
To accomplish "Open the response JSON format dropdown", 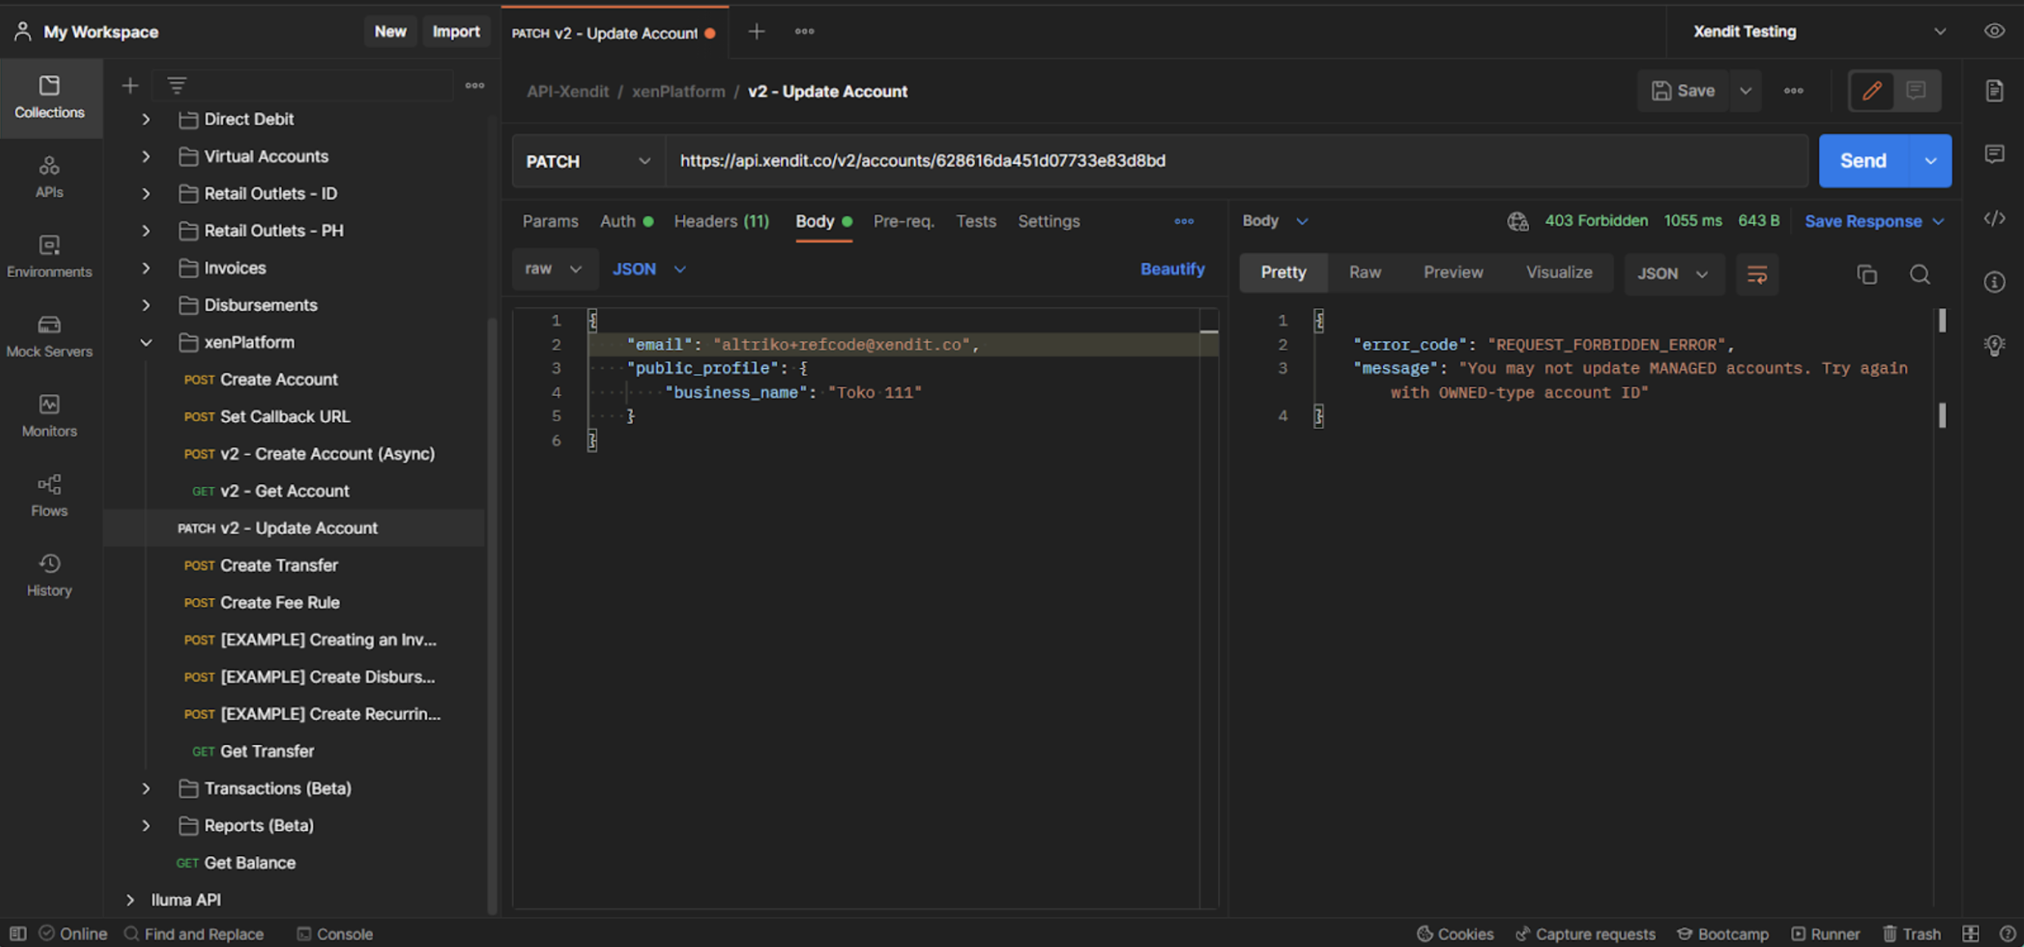I will click(x=1674, y=274).
